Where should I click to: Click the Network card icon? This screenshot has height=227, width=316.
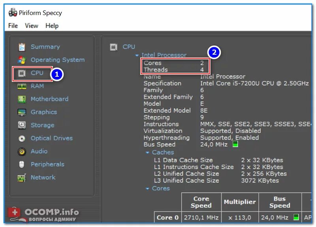[22, 178]
